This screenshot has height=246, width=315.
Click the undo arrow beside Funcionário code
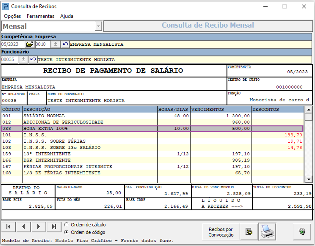point(33,59)
